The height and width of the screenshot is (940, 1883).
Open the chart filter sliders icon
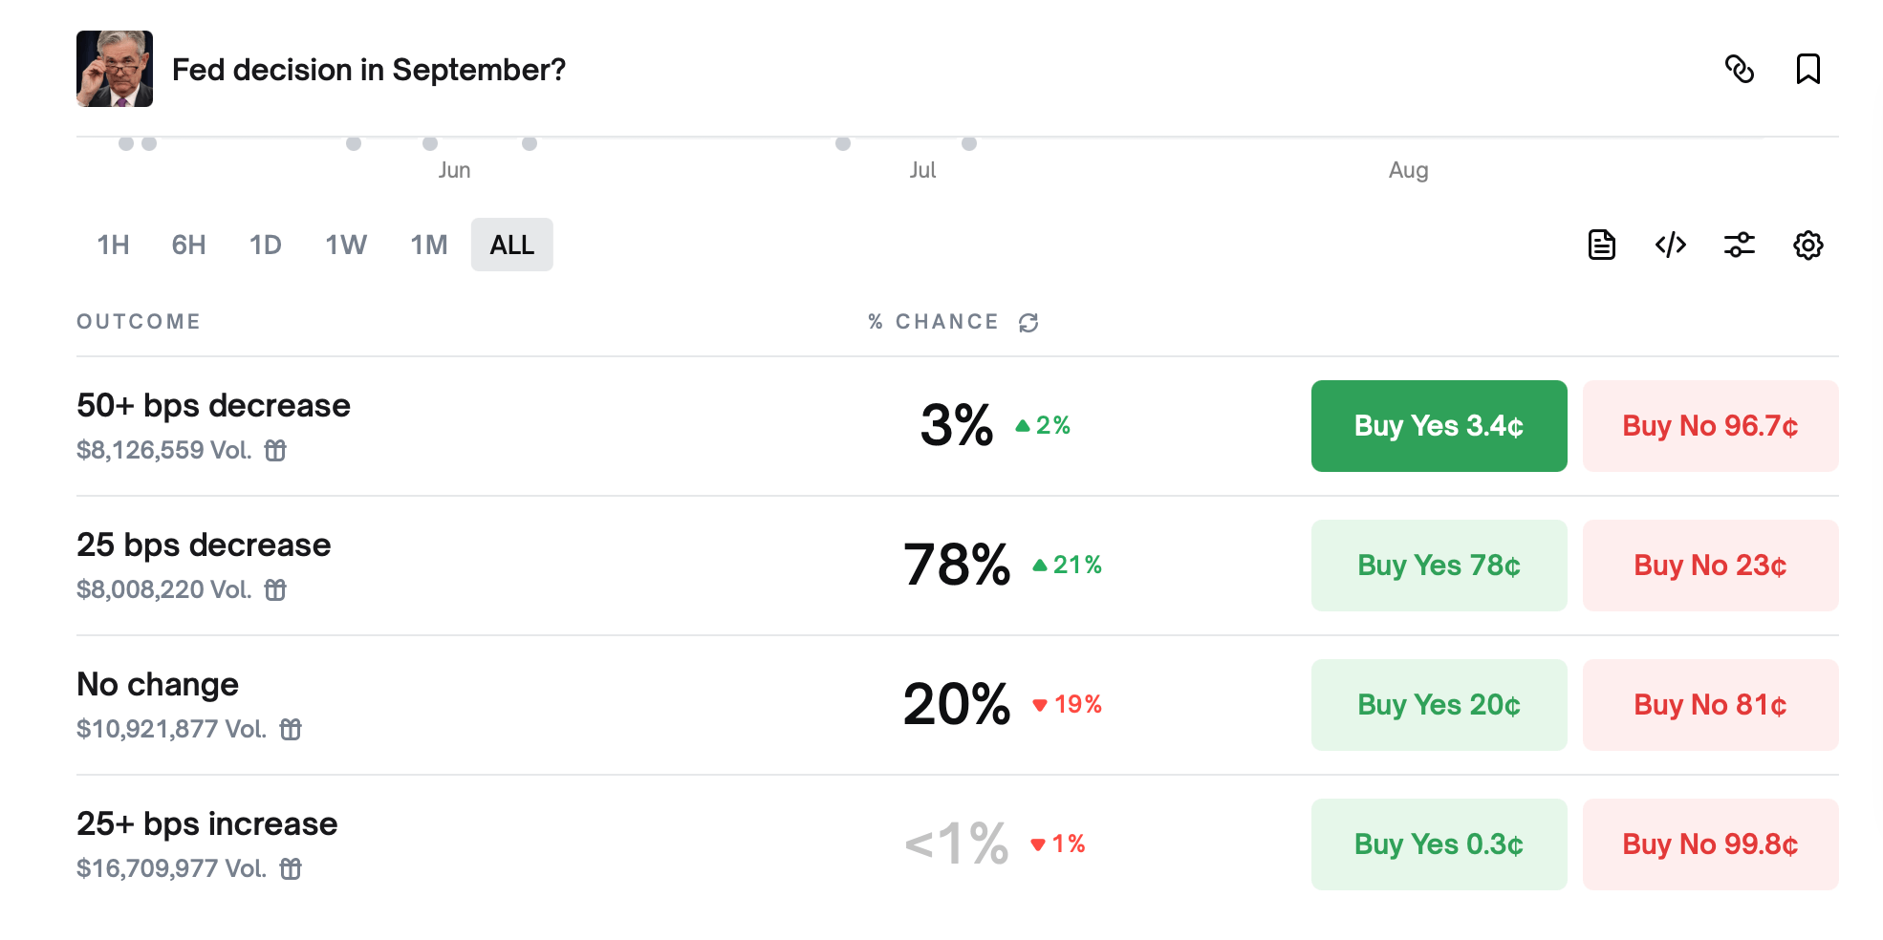(1739, 245)
